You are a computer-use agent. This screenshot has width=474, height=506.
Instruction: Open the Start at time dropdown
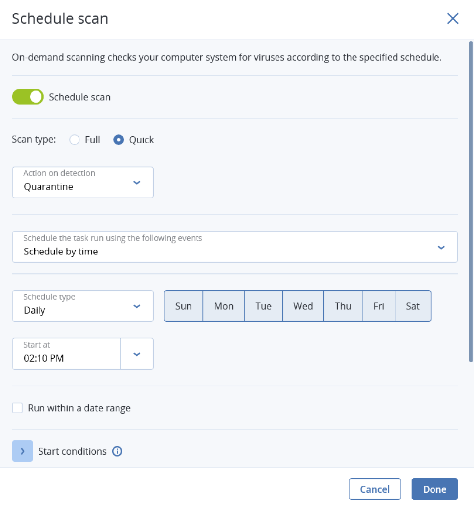pos(137,353)
